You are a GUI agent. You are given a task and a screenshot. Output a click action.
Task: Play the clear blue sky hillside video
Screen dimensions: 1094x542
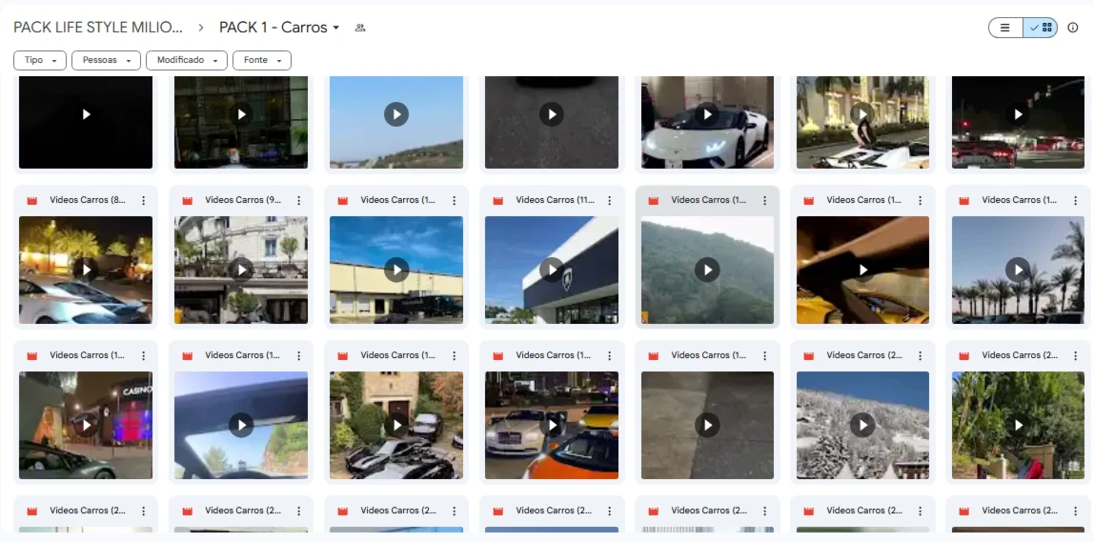click(396, 114)
